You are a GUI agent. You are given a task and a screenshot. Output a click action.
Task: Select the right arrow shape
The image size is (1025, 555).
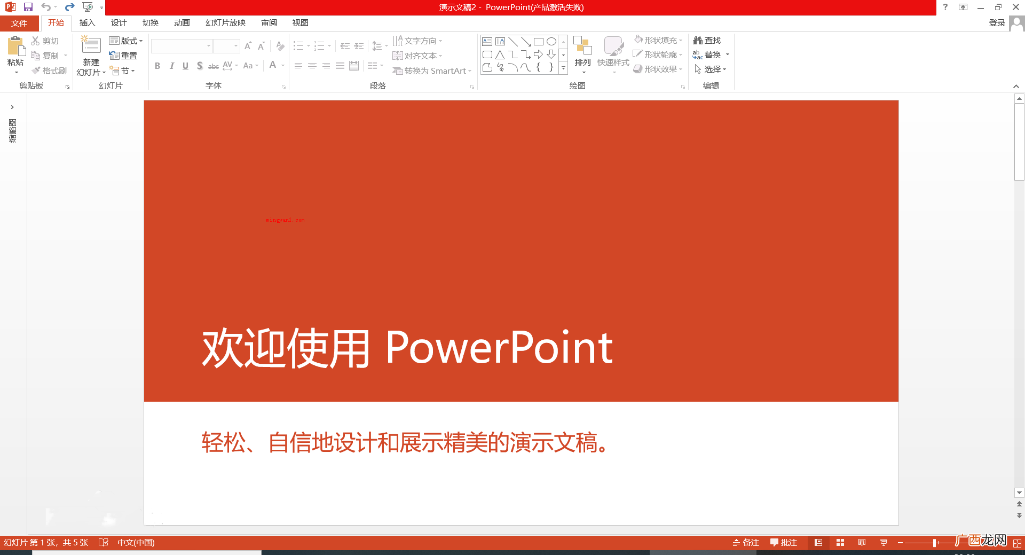(539, 54)
